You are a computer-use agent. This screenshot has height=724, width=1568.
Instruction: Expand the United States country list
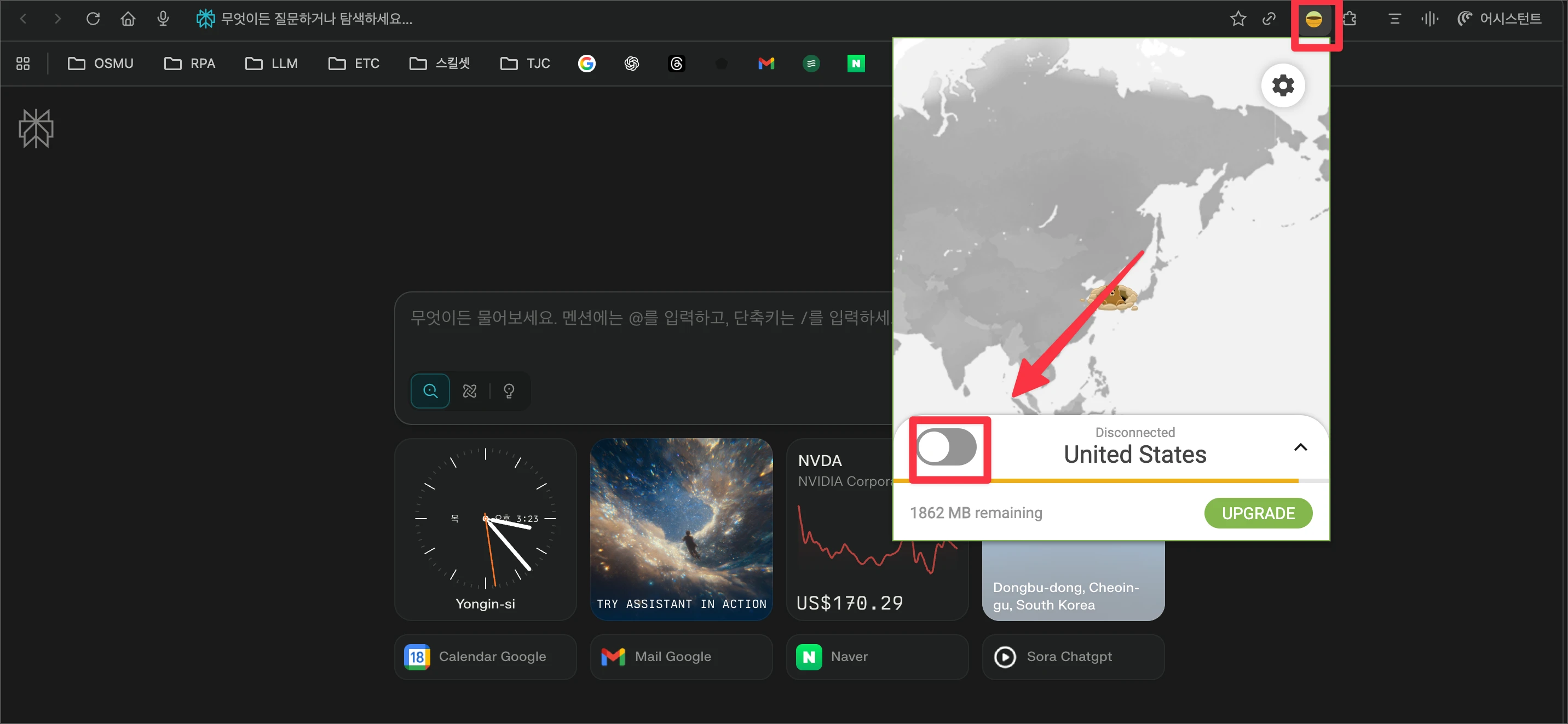(1300, 447)
